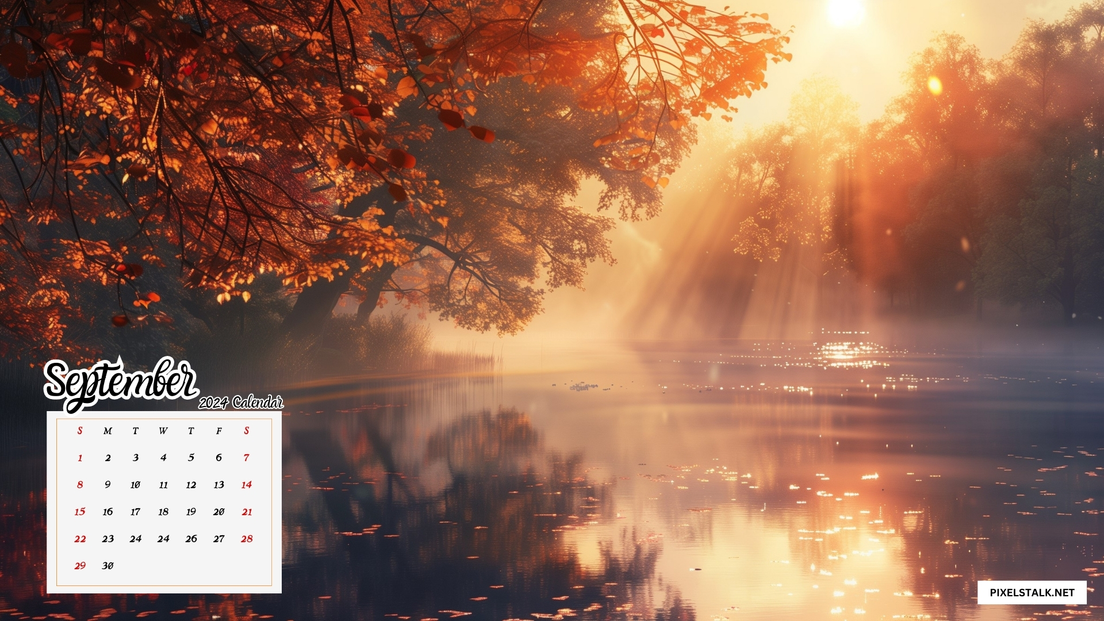Screen dimensions: 1104x621
Task: Choose date 20 in the calendar
Action: click(218, 512)
